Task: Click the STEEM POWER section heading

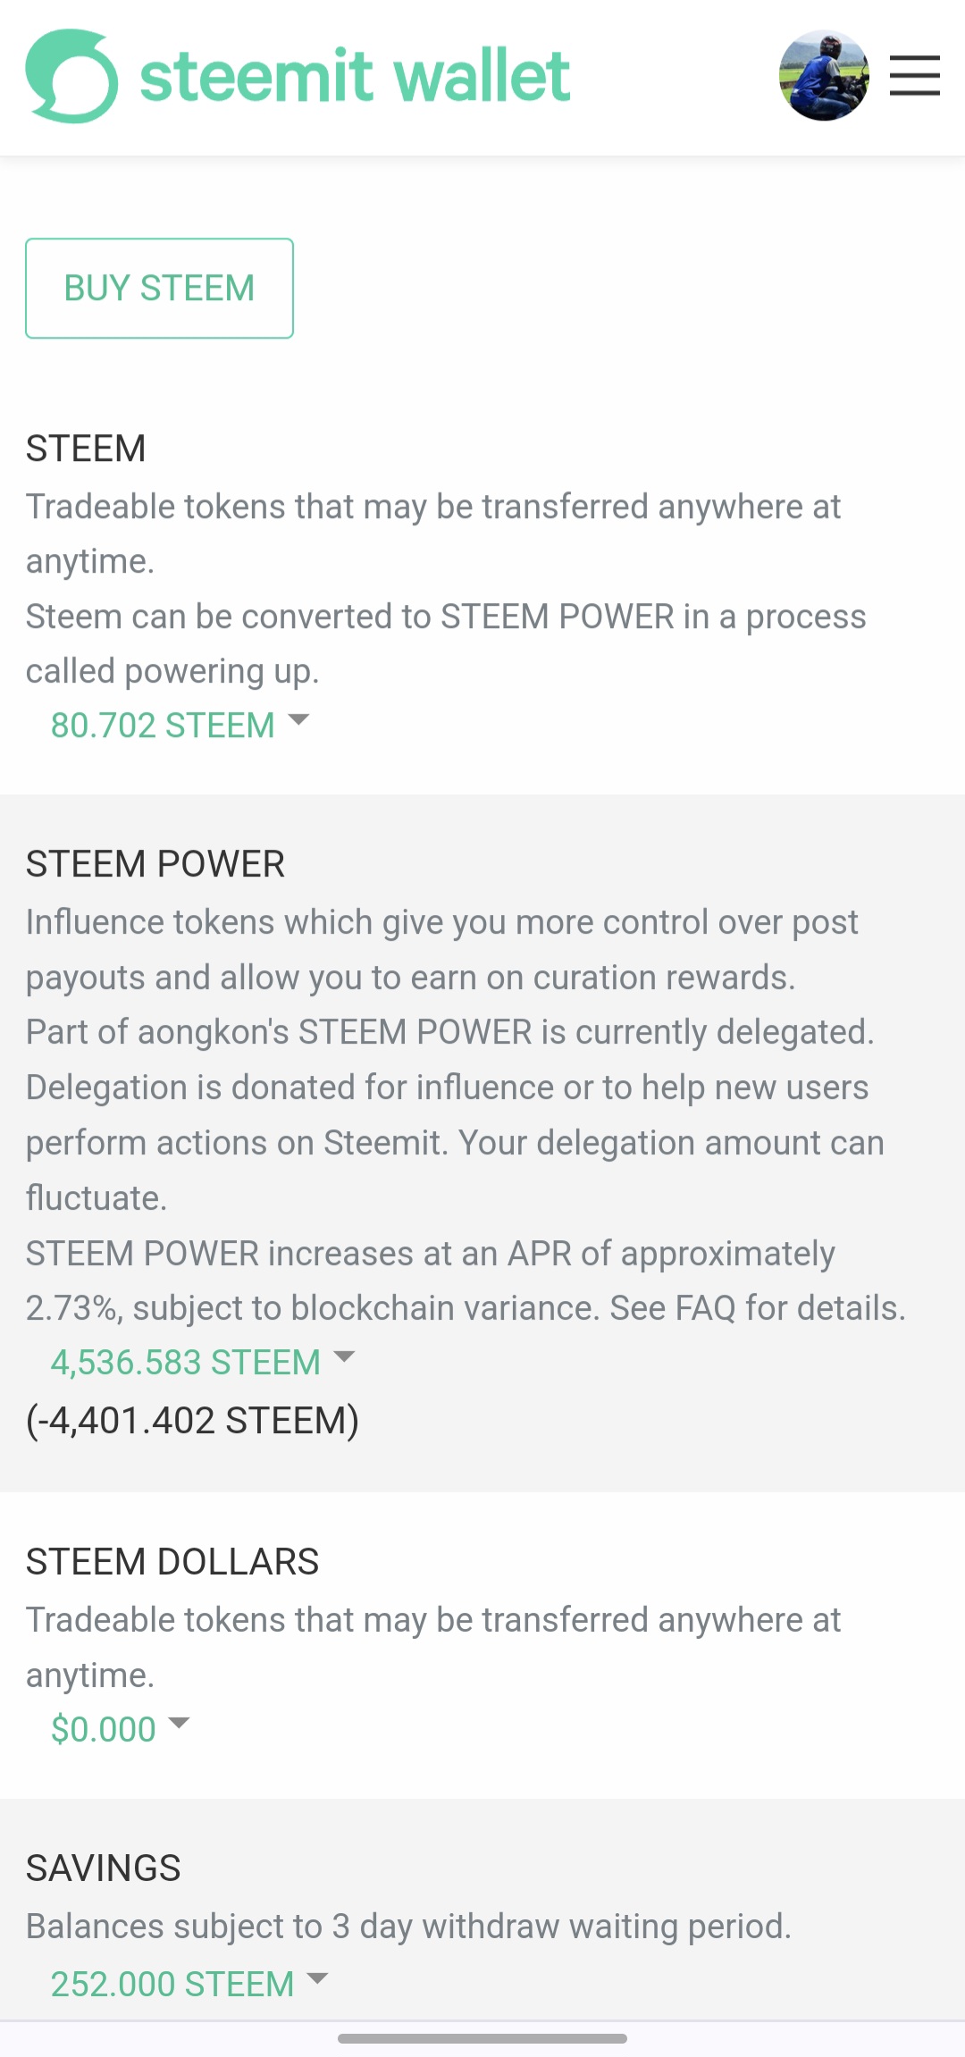Action: [155, 864]
